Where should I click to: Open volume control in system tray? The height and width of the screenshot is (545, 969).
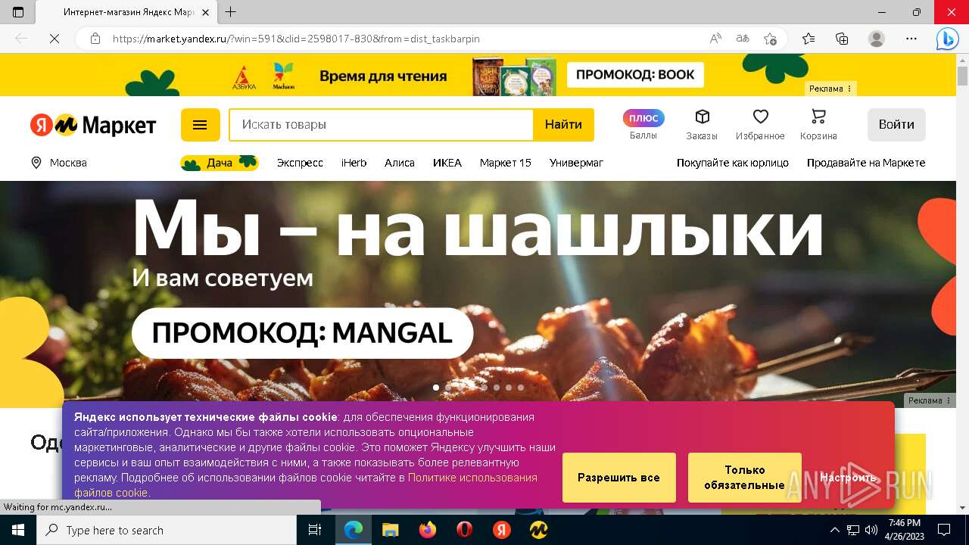871,530
